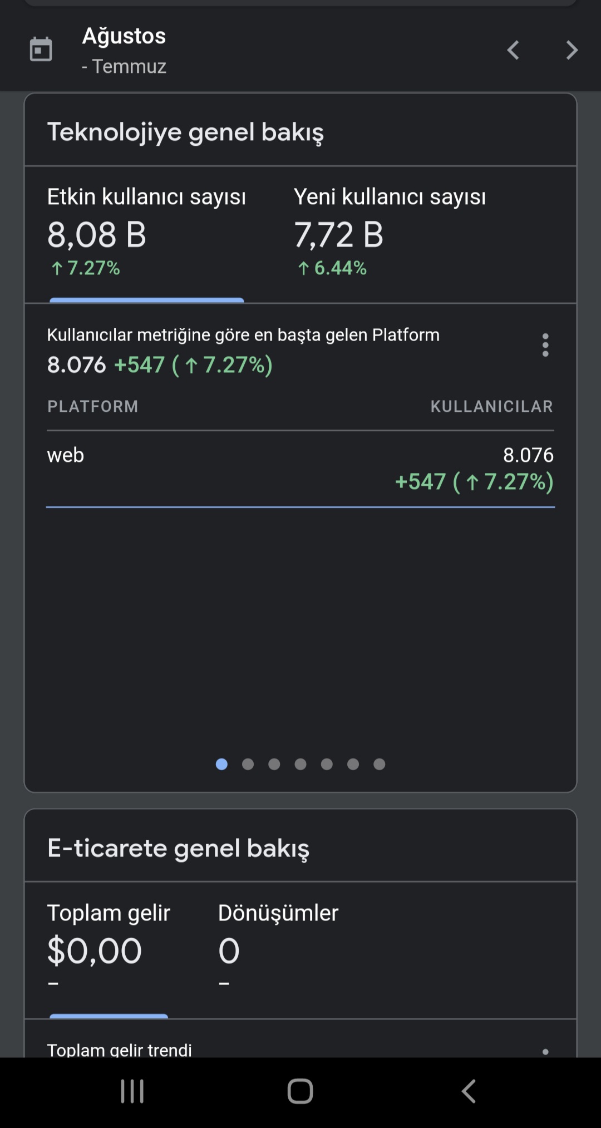Open Ağustos - Temmuz date range selector
The height and width of the screenshot is (1128, 601).
click(x=124, y=50)
